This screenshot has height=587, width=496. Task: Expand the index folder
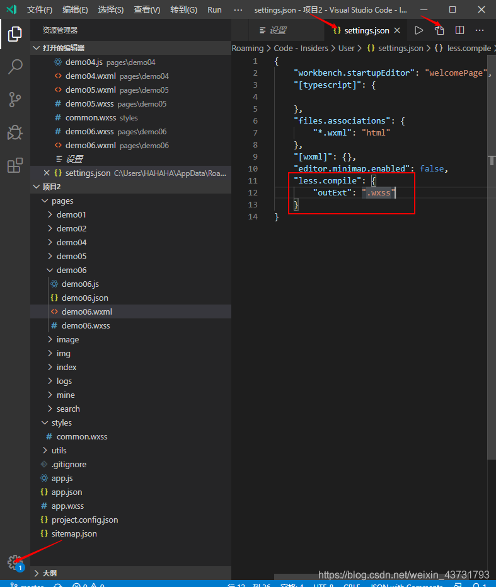pyautogui.click(x=130, y=367)
